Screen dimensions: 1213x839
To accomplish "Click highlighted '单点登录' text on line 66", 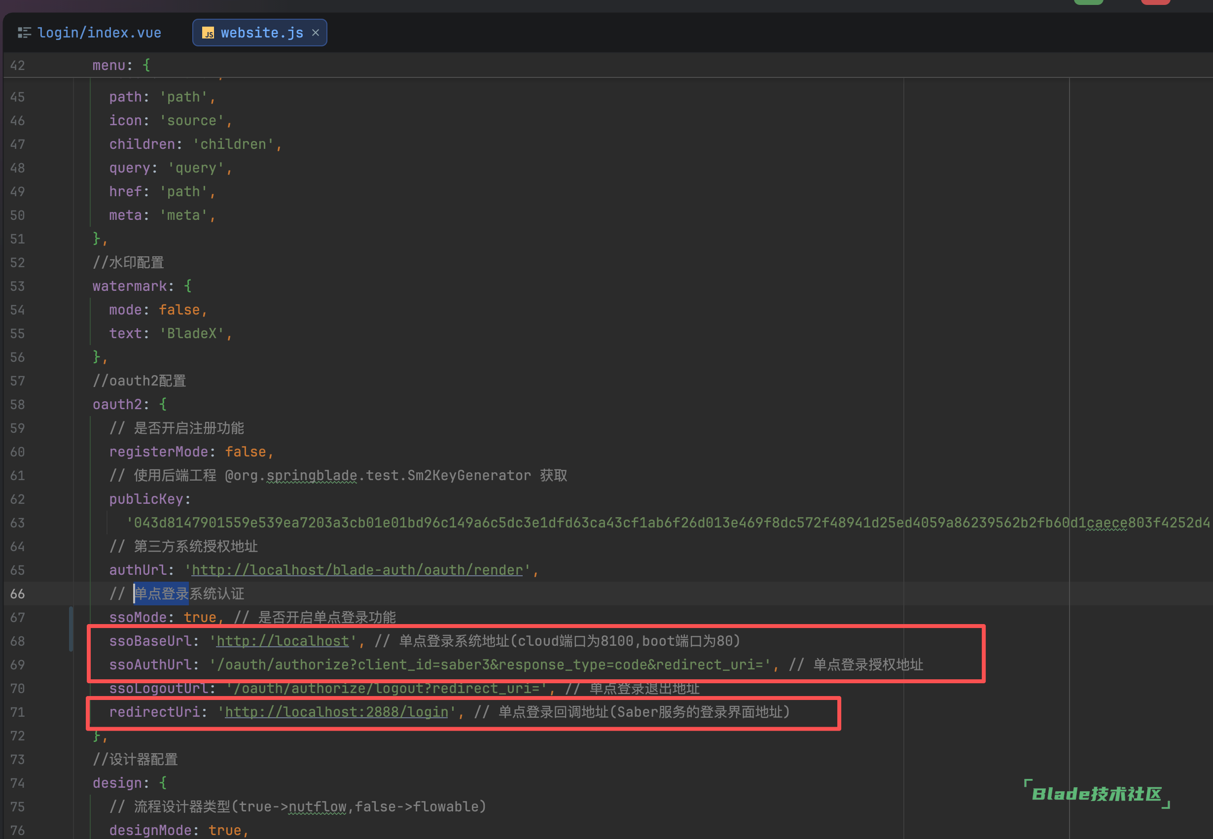I will pyautogui.click(x=161, y=594).
